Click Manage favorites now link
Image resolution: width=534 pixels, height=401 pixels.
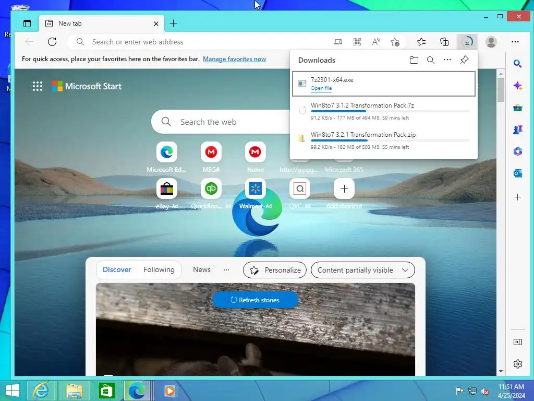click(234, 59)
